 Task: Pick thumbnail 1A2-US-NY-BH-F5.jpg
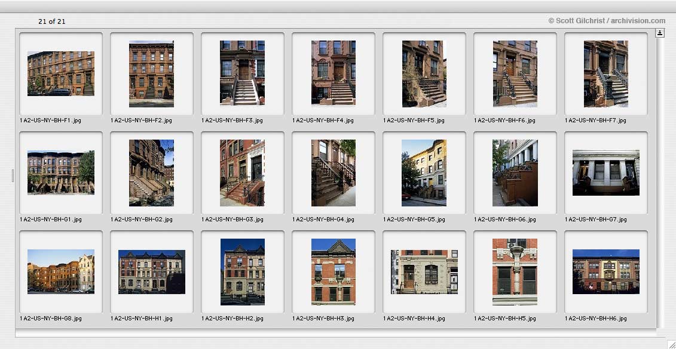coord(424,73)
